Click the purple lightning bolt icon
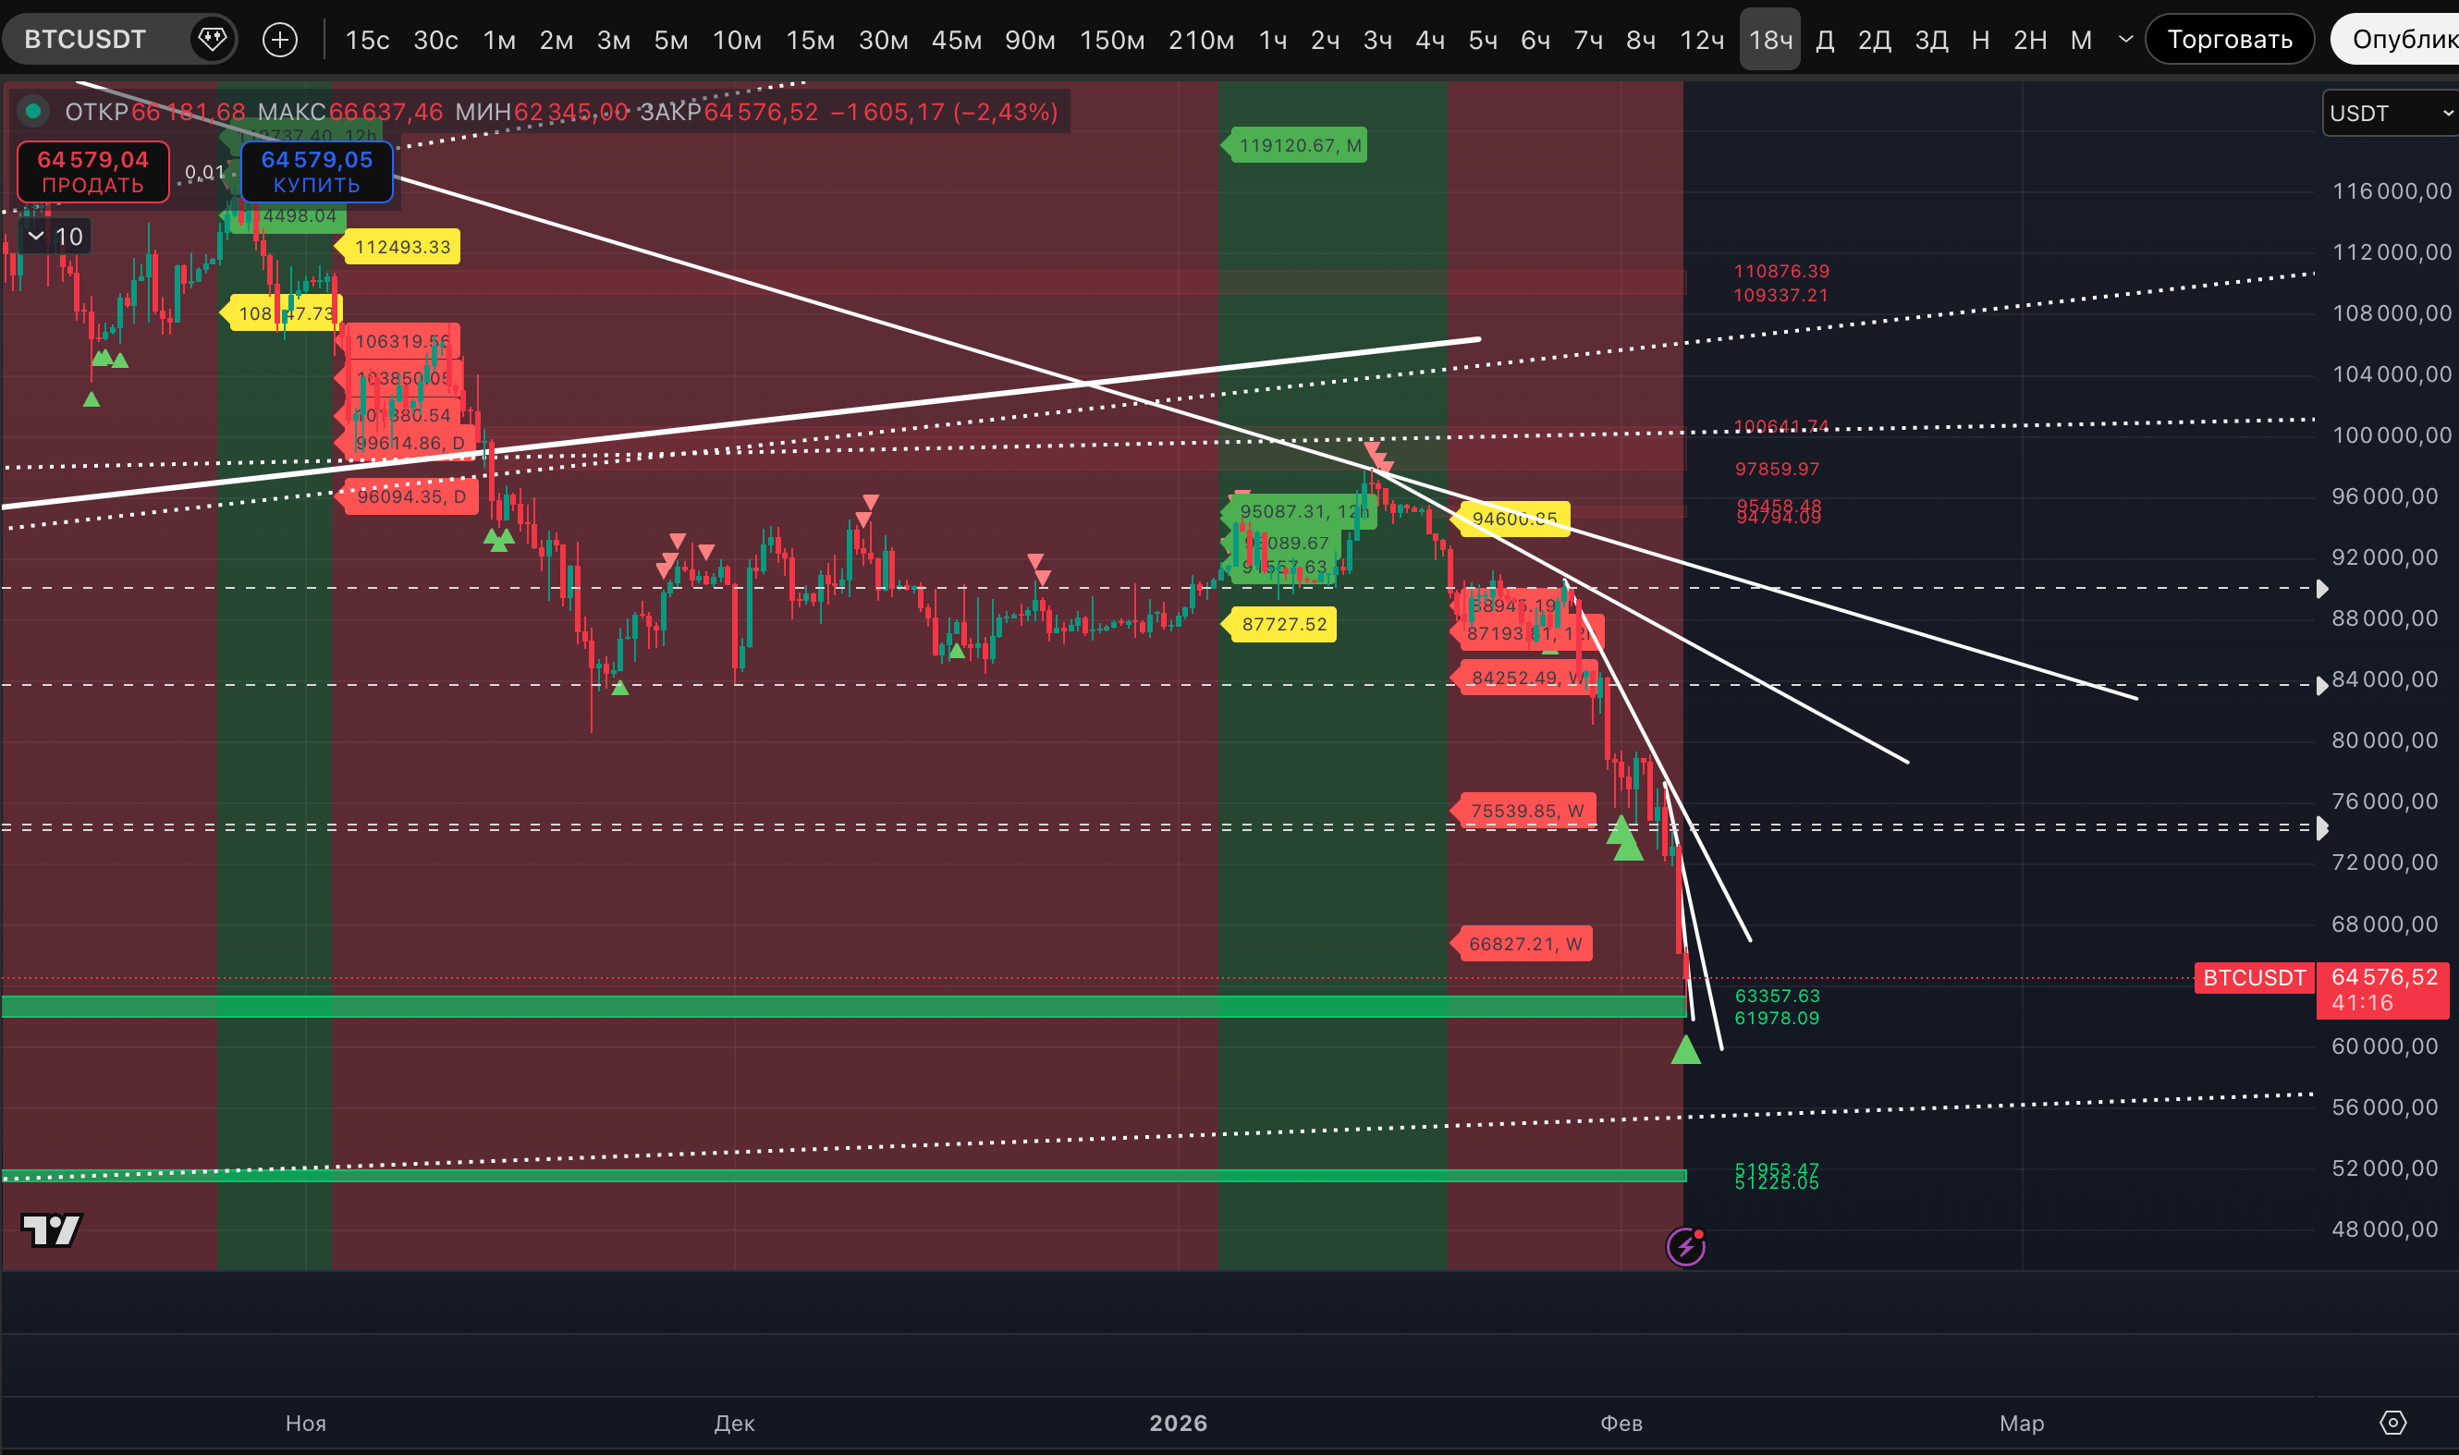The image size is (2459, 1455). click(x=1685, y=1247)
